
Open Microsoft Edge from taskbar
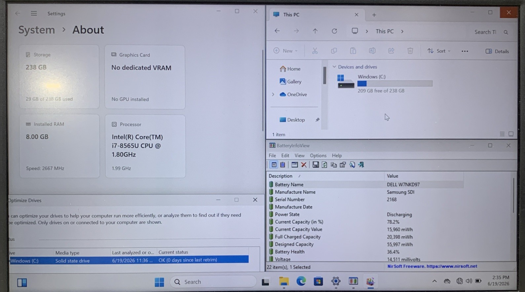(301, 281)
